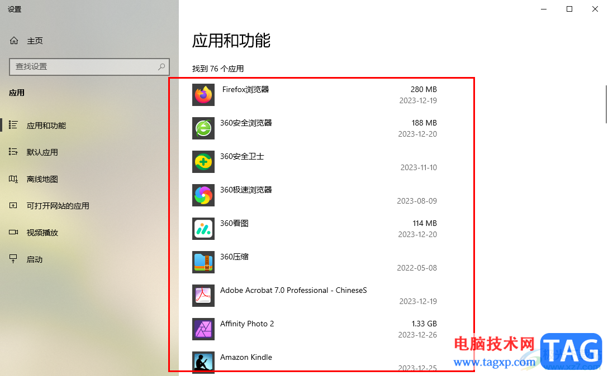Click the 找到 76 个应用 count text
Screen dimensions: 608x376
218,69
